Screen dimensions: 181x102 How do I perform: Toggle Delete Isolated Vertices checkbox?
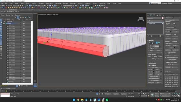coord(166,58)
